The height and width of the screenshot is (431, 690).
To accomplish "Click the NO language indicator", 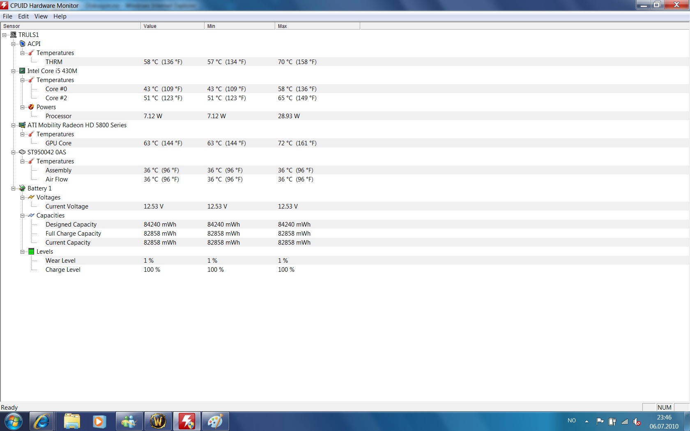I will tap(572, 421).
